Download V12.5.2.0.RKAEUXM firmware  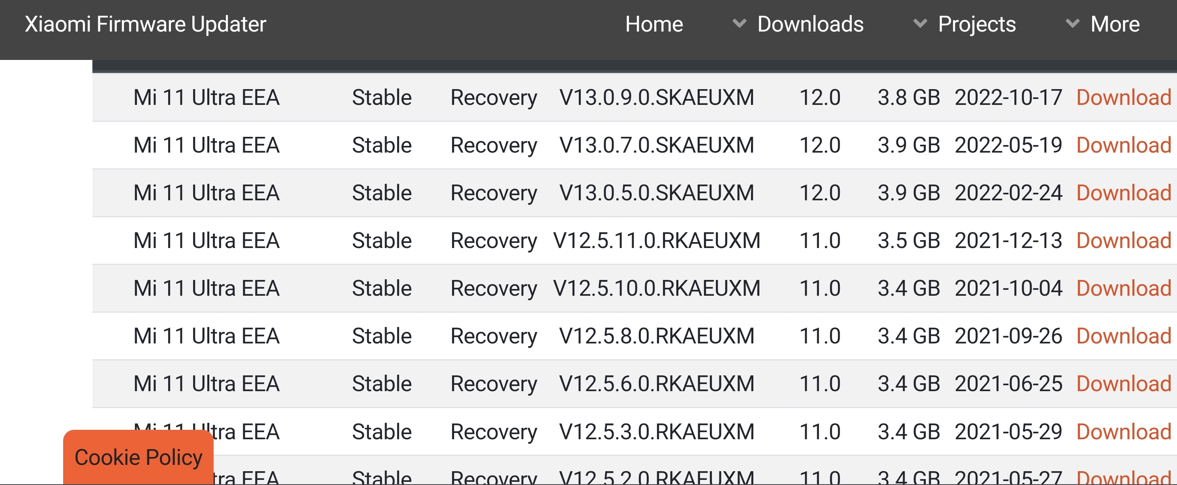tap(1124, 477)
